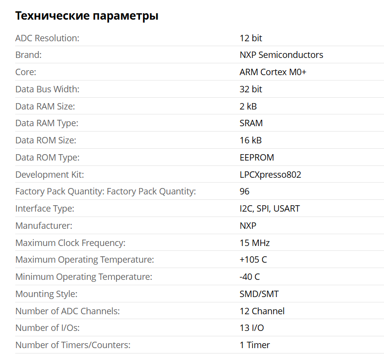Click the "Data ROM Size:" label
This screenshot has height=354, width=384.
[x=46, y=140]
